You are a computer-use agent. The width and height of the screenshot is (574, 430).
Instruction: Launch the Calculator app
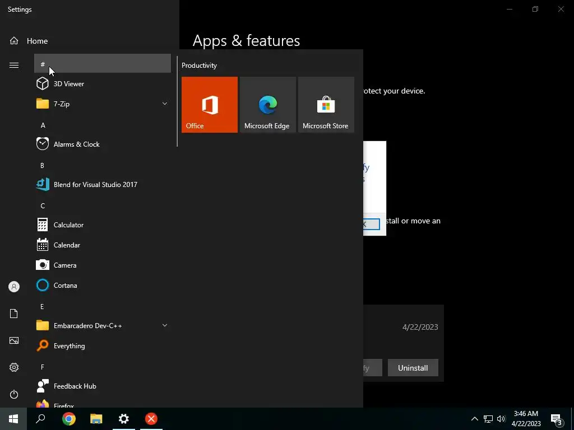[103, 225]
